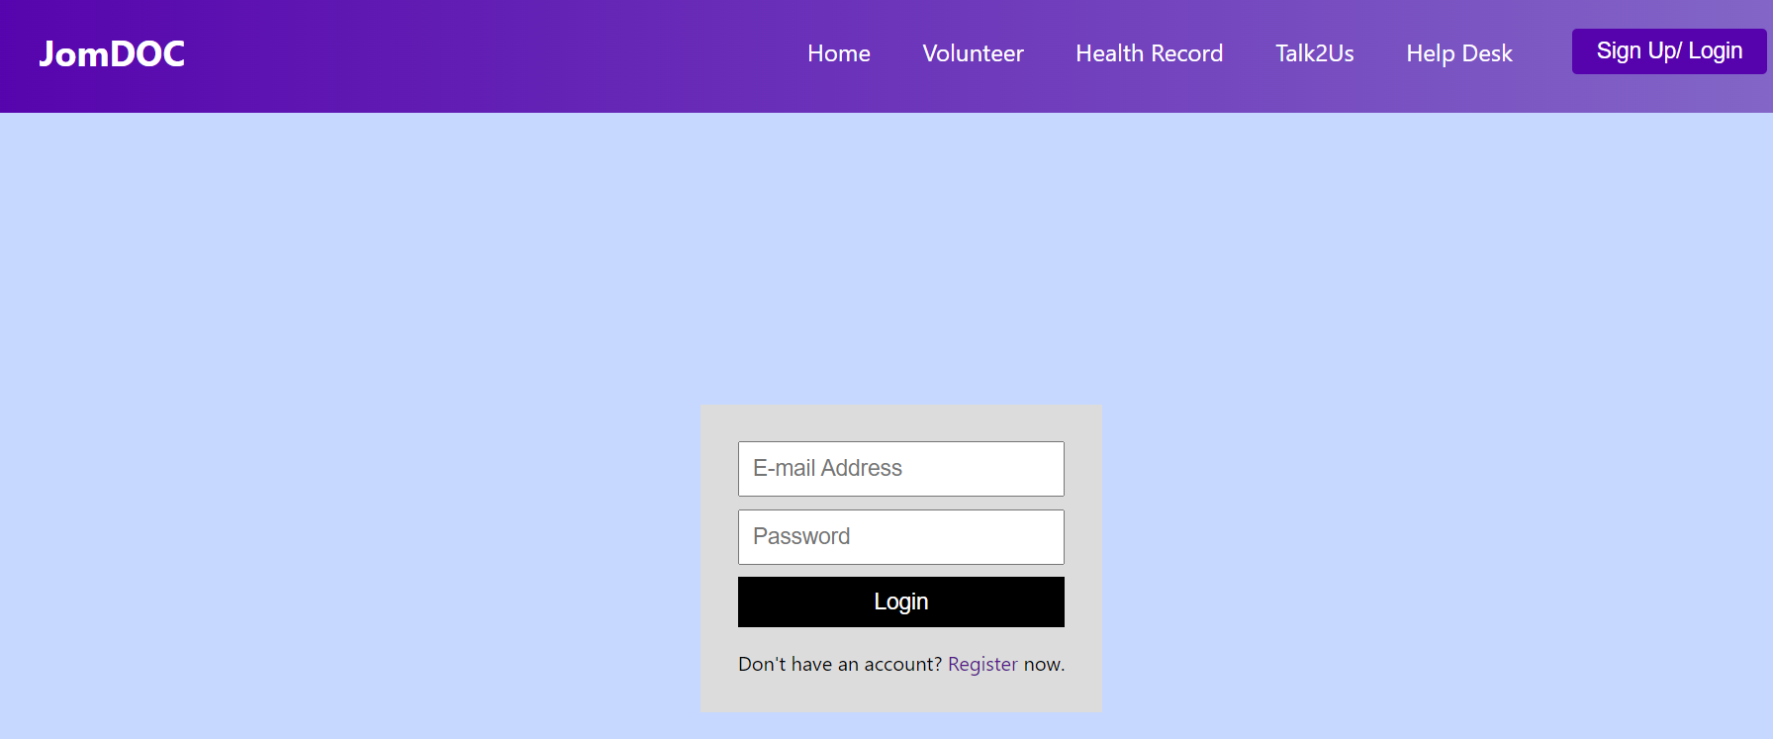Click the purple Sign Up button in the header
The height and width of the screenshot is (739, 1773).
click(x=1669, y=51)
